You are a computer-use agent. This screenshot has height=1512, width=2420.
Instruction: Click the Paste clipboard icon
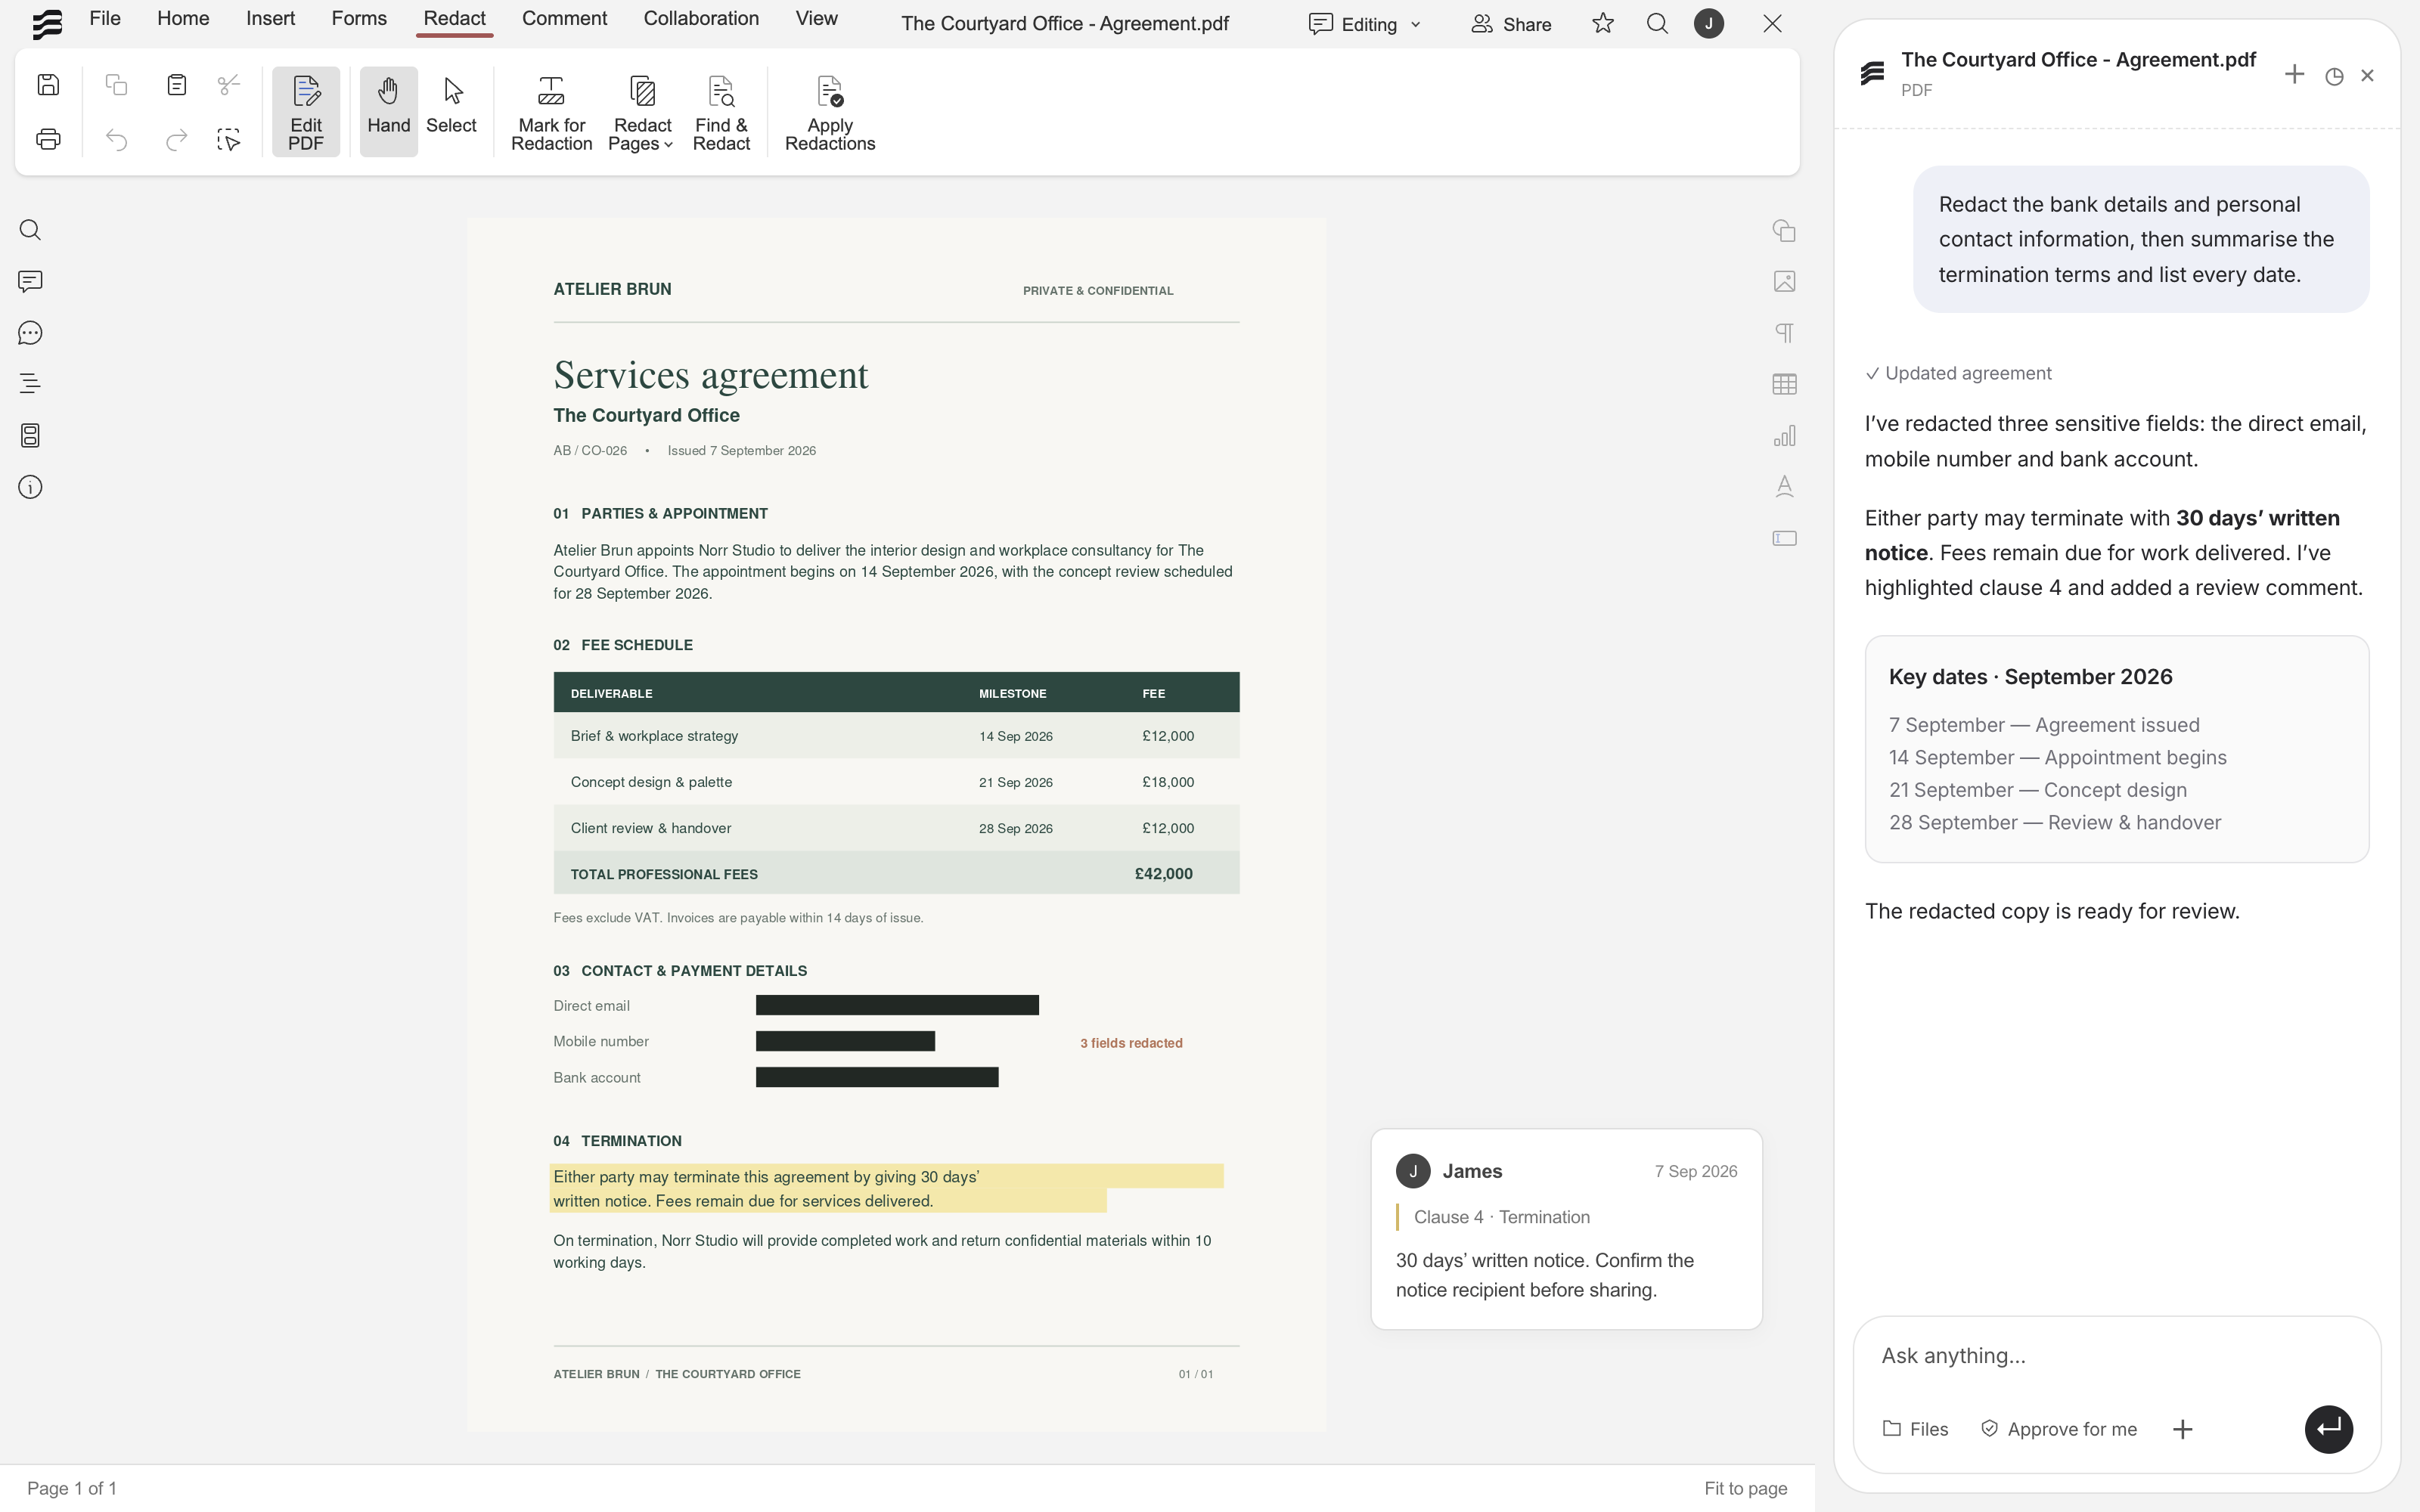click(x=177, y=85)
